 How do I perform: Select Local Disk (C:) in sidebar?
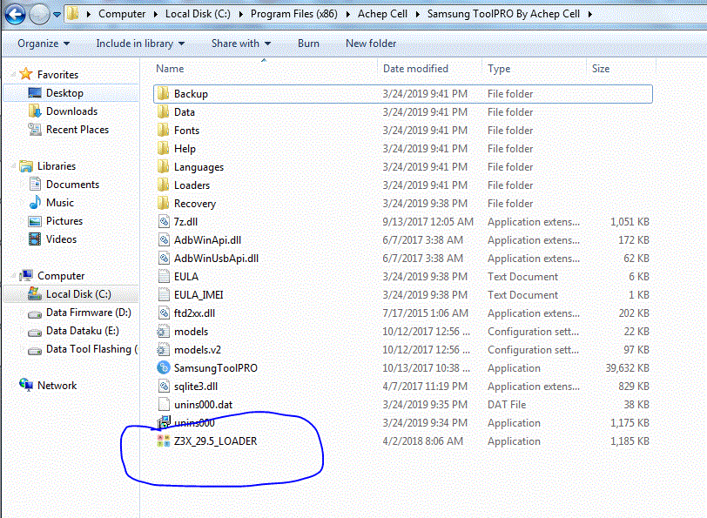[x=78, y=294]
